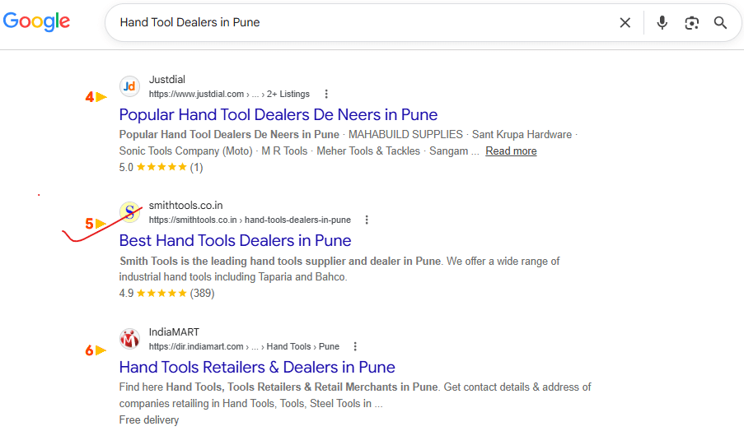Image resolution: width=744 pixels, height=431 pixels.
Task: Open Popular Hand Tool Dealers De Neers link
Action: coord(278,114)
